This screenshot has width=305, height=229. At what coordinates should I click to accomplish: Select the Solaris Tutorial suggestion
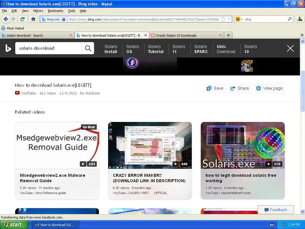click(155, 49)
